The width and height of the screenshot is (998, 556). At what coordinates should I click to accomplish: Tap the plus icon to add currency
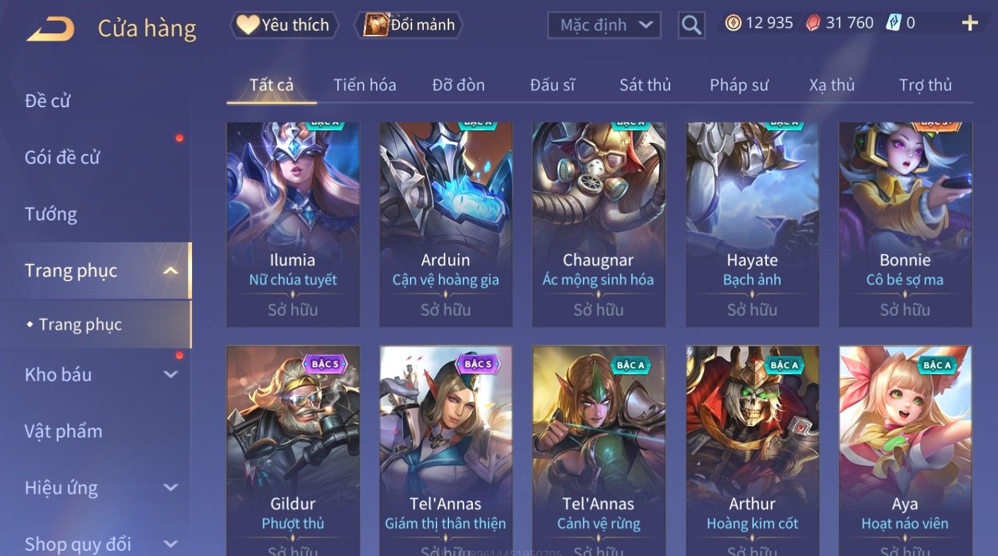tap(970, 24)
